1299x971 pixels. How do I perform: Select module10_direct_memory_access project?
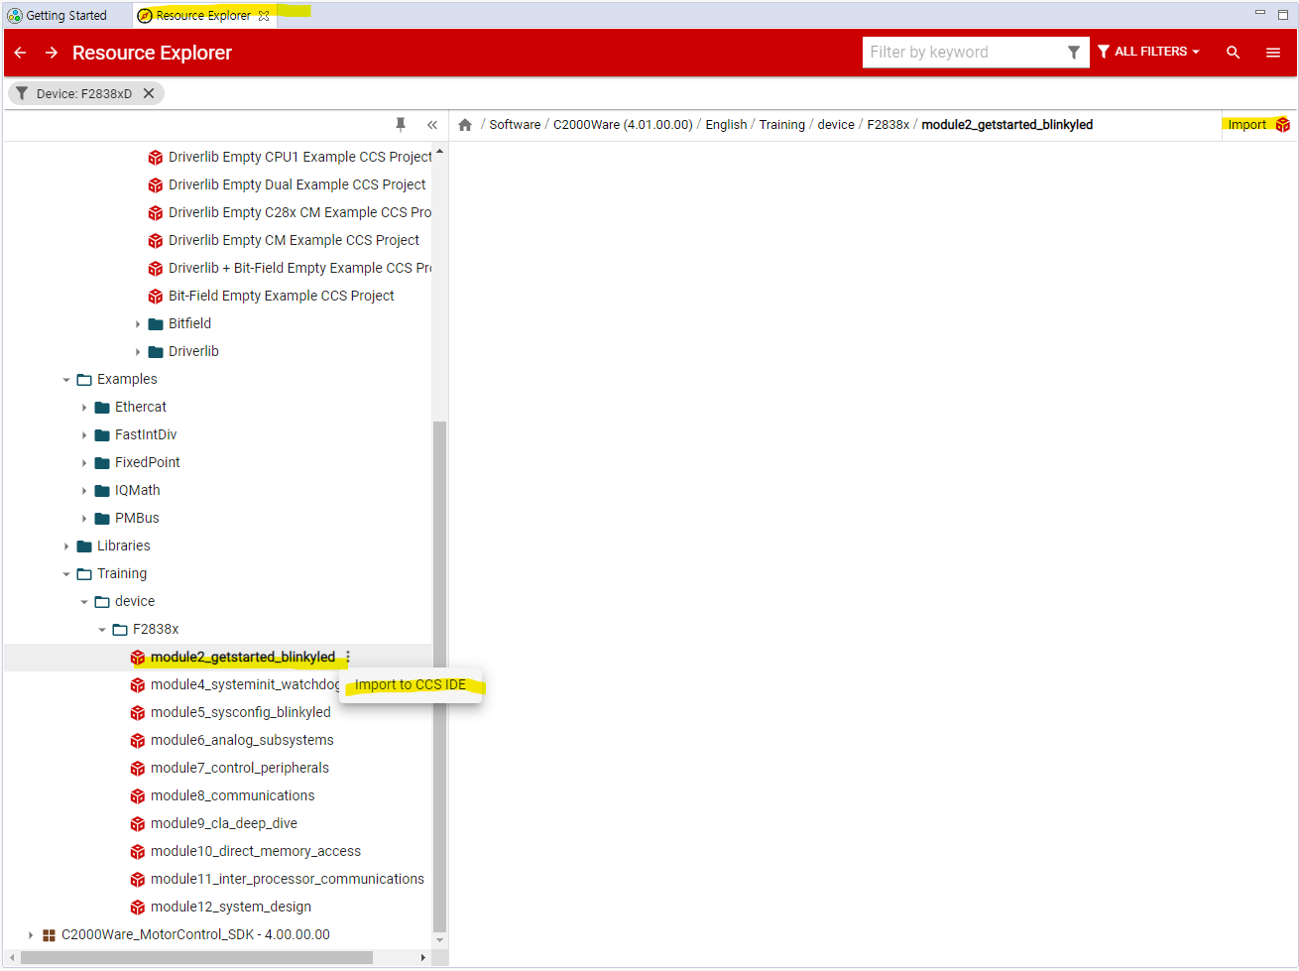pyautogui.click(x=256, y=852)
